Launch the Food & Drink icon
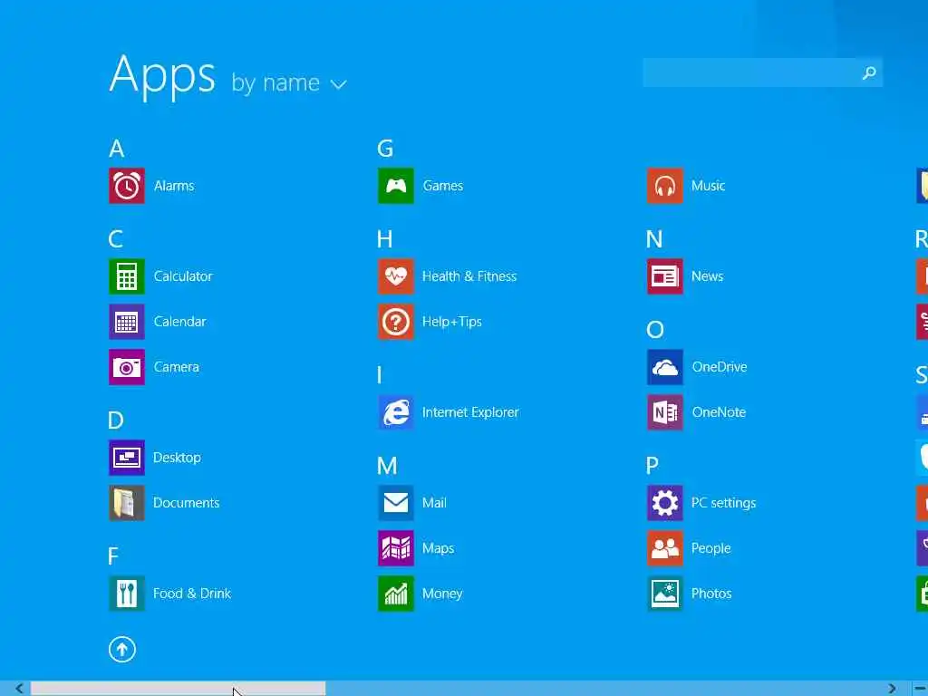The width and height of the screenshot is (928, 696). tap(127, 594)
